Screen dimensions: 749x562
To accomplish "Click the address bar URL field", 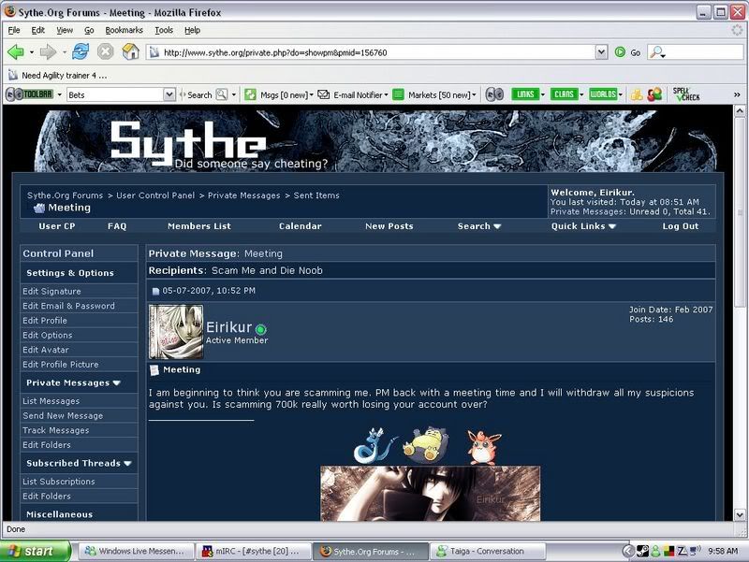I will (x=377, y=52).
